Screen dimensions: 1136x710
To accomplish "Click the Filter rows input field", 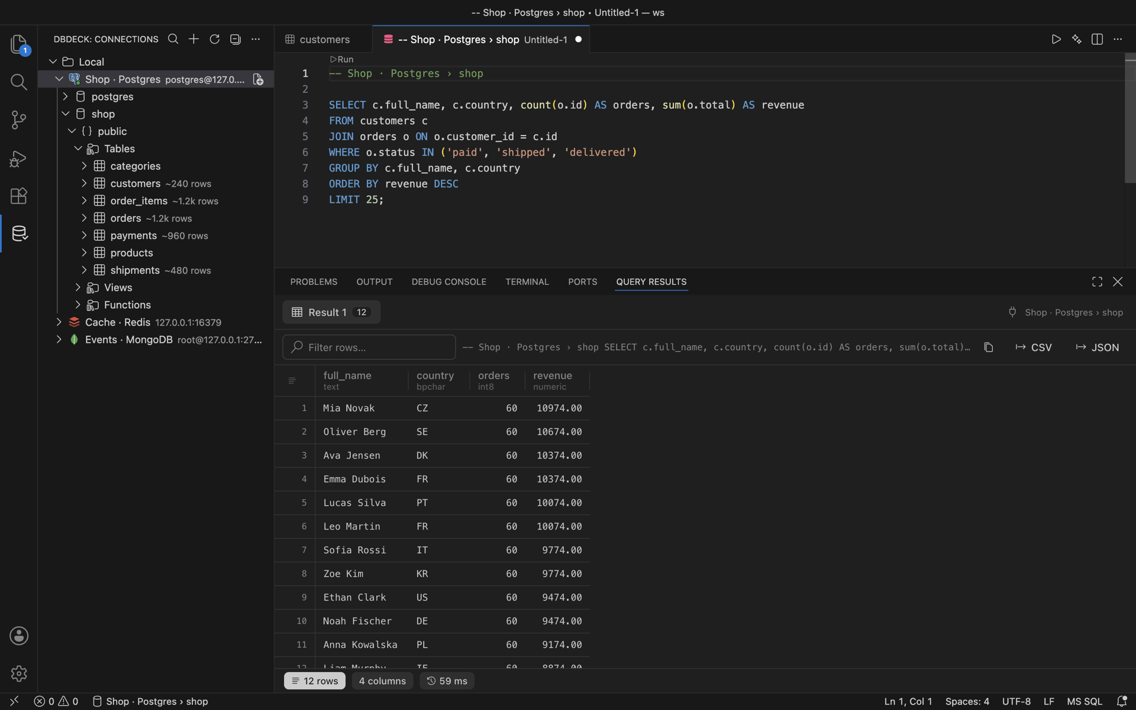I will point(369,347).
